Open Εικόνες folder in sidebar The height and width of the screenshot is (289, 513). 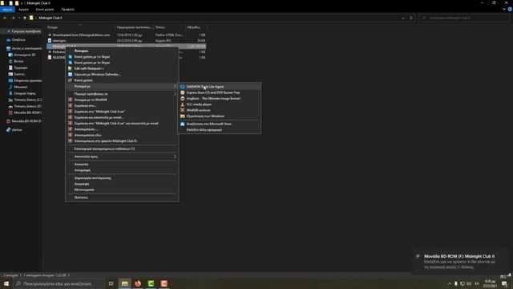[17, 74]
